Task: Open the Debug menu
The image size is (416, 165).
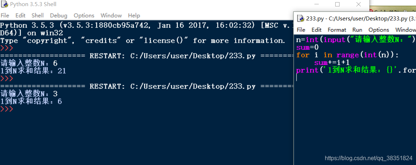Action: coord(59,15)
